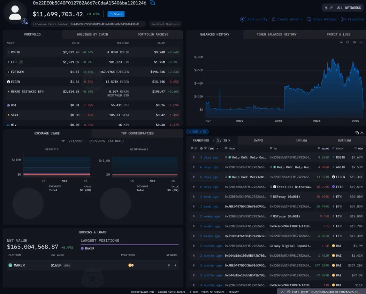The image size is (366, 294).
Task: Switch to HOLDINGS BY CHAIN tab
Action: [x=92, y=34]
